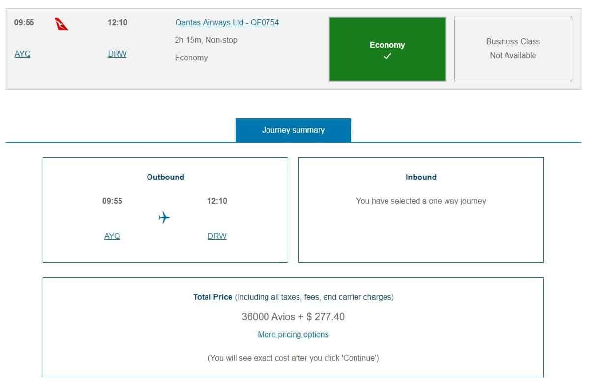Click the white checkmark inside the Economy box
The width and height of the screenshot is (594, 384).
[x=387, y=56]
